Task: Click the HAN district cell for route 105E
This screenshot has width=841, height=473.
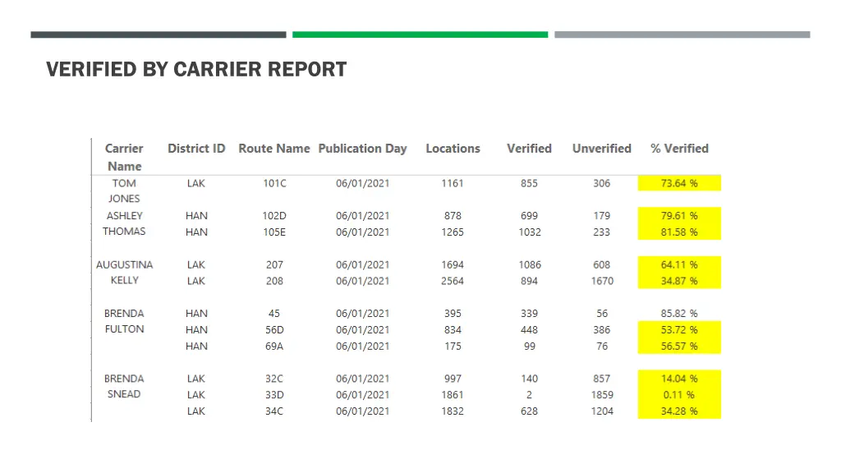Action: (x=195, y=232)
